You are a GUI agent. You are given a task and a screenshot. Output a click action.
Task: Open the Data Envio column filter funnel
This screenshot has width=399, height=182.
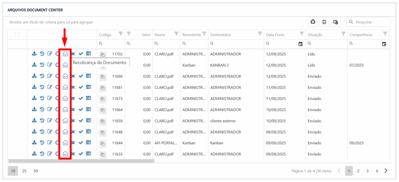[302, 34]
